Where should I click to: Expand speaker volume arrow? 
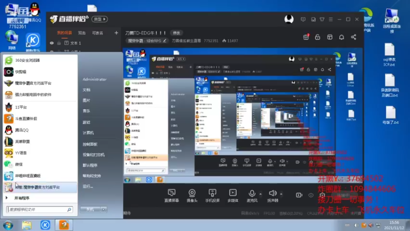point(281,194)
